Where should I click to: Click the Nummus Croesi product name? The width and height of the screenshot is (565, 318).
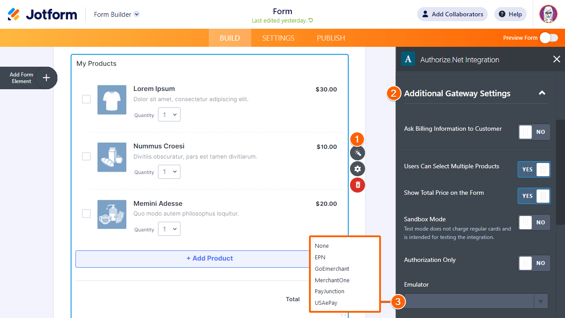(159, 146)
